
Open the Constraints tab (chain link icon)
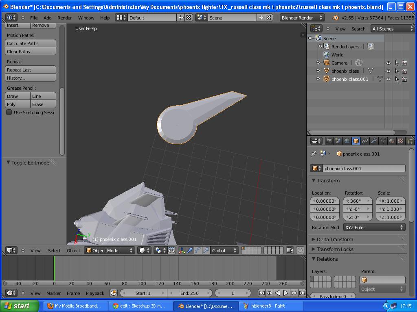tap(364, 141)
